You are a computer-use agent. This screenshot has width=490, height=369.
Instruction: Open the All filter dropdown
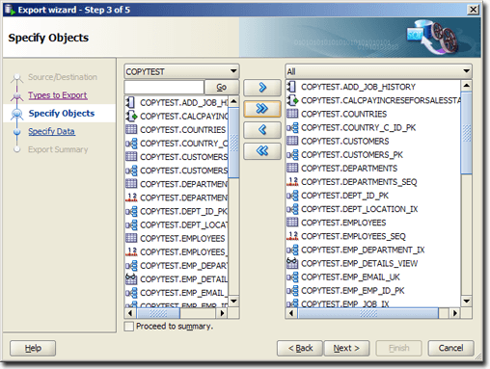[378, 71]
